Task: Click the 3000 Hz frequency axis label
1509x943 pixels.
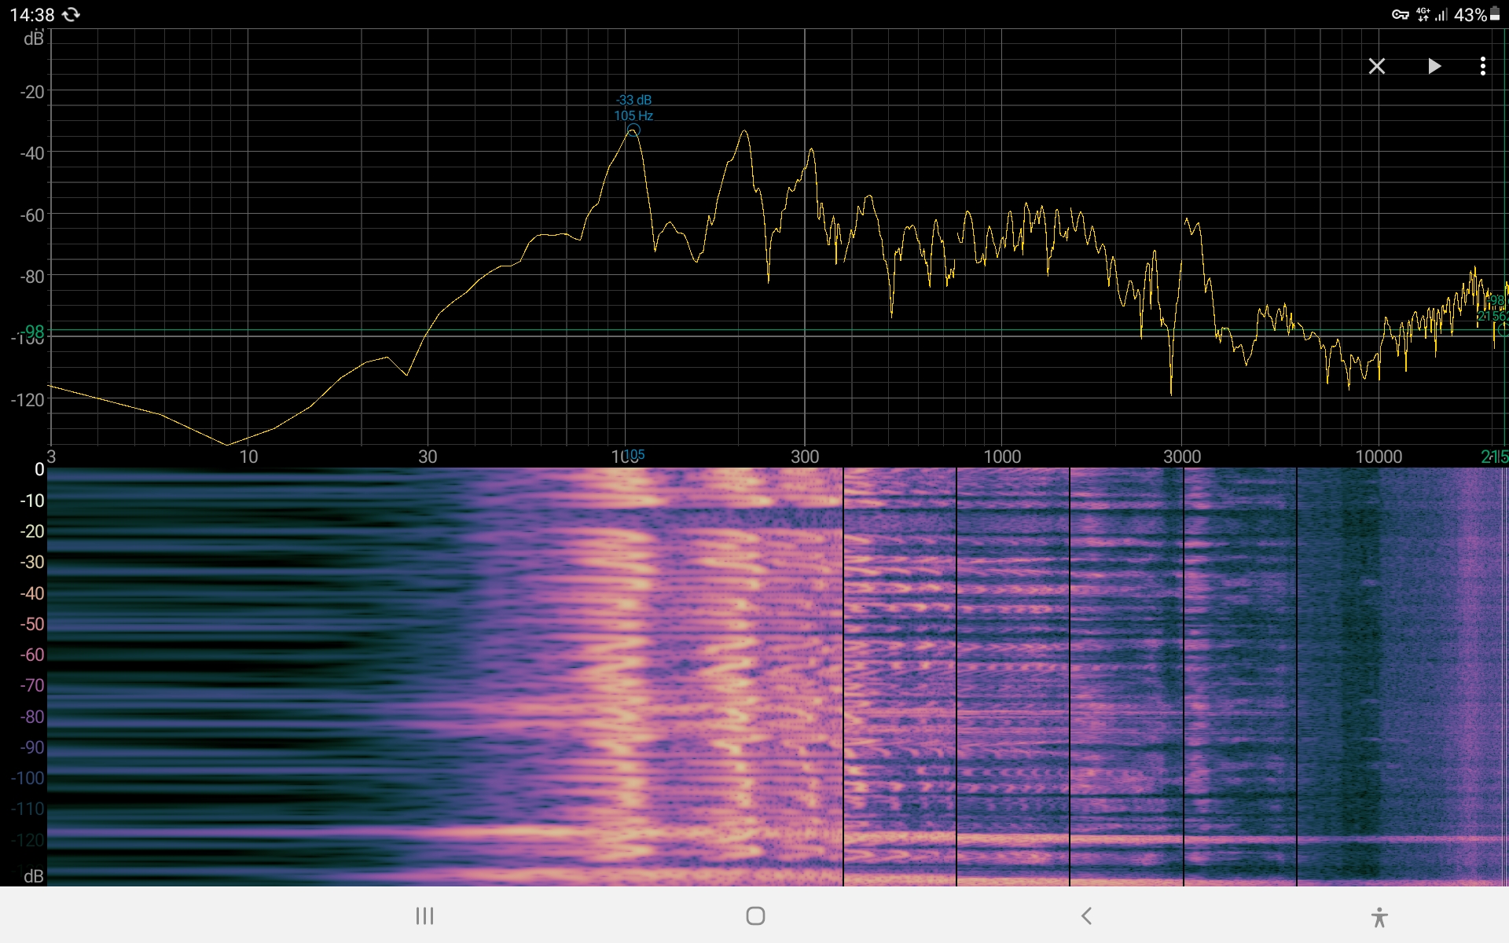Action: click(1181, 457)
